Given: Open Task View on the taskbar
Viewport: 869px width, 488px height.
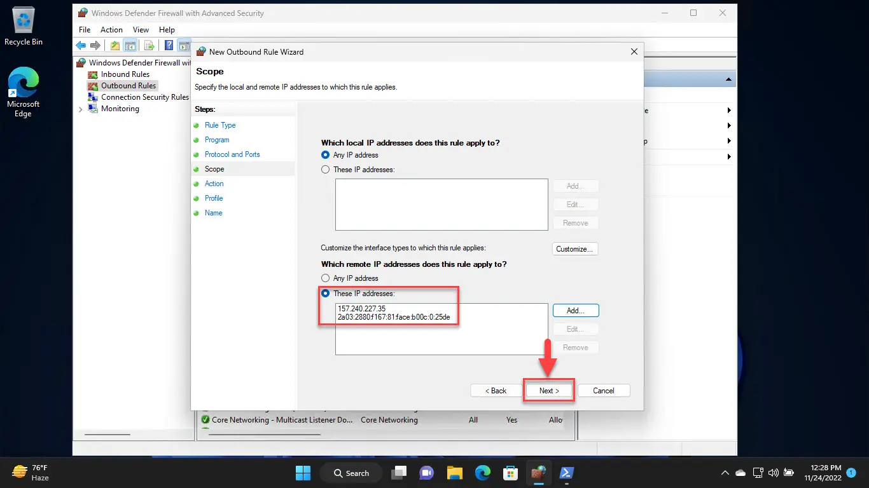Looking at the screenshot, I should (399, 473).
